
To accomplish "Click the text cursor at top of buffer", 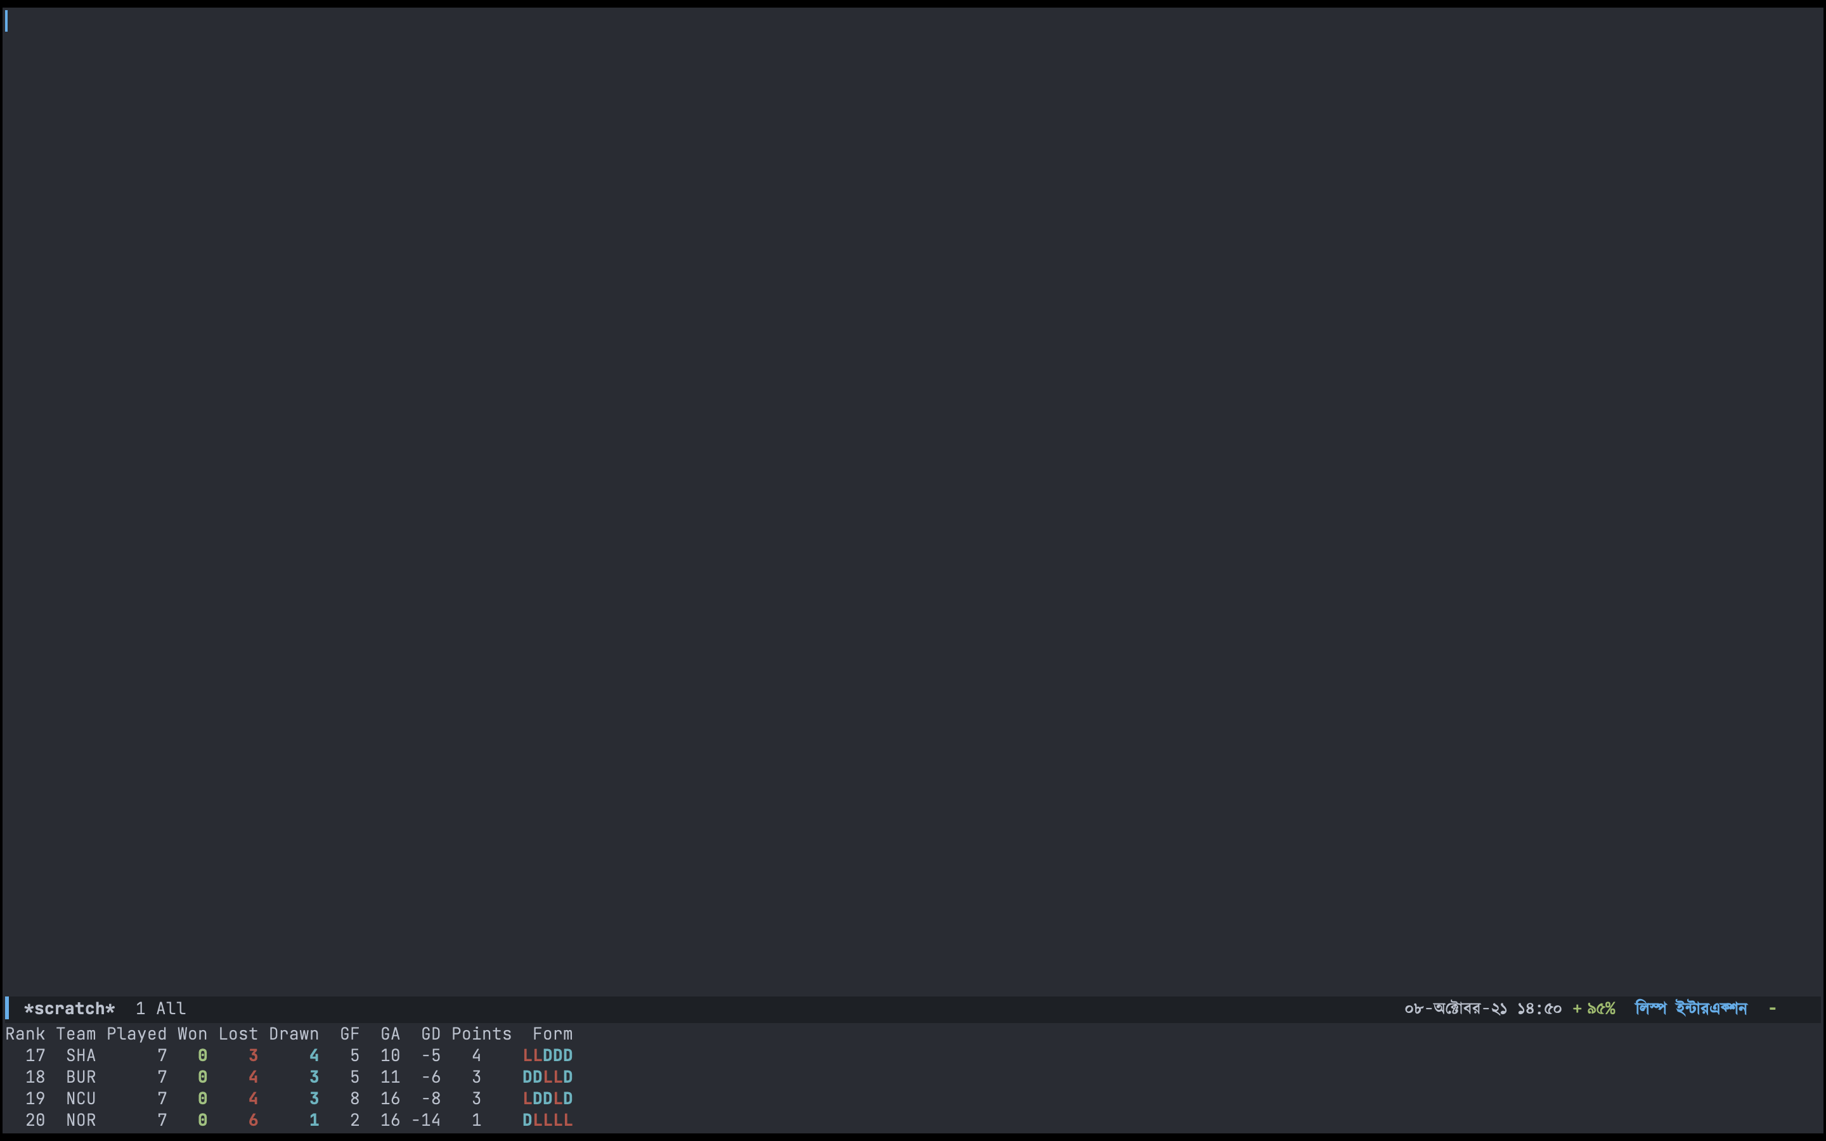I will coord(6,21).
